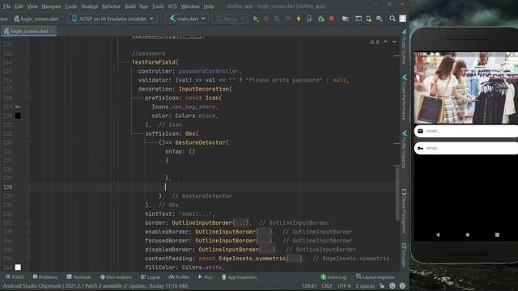Expand folded OutlineInputBorder on disabledBorder line
518x291 pixels.
point(267,250)
